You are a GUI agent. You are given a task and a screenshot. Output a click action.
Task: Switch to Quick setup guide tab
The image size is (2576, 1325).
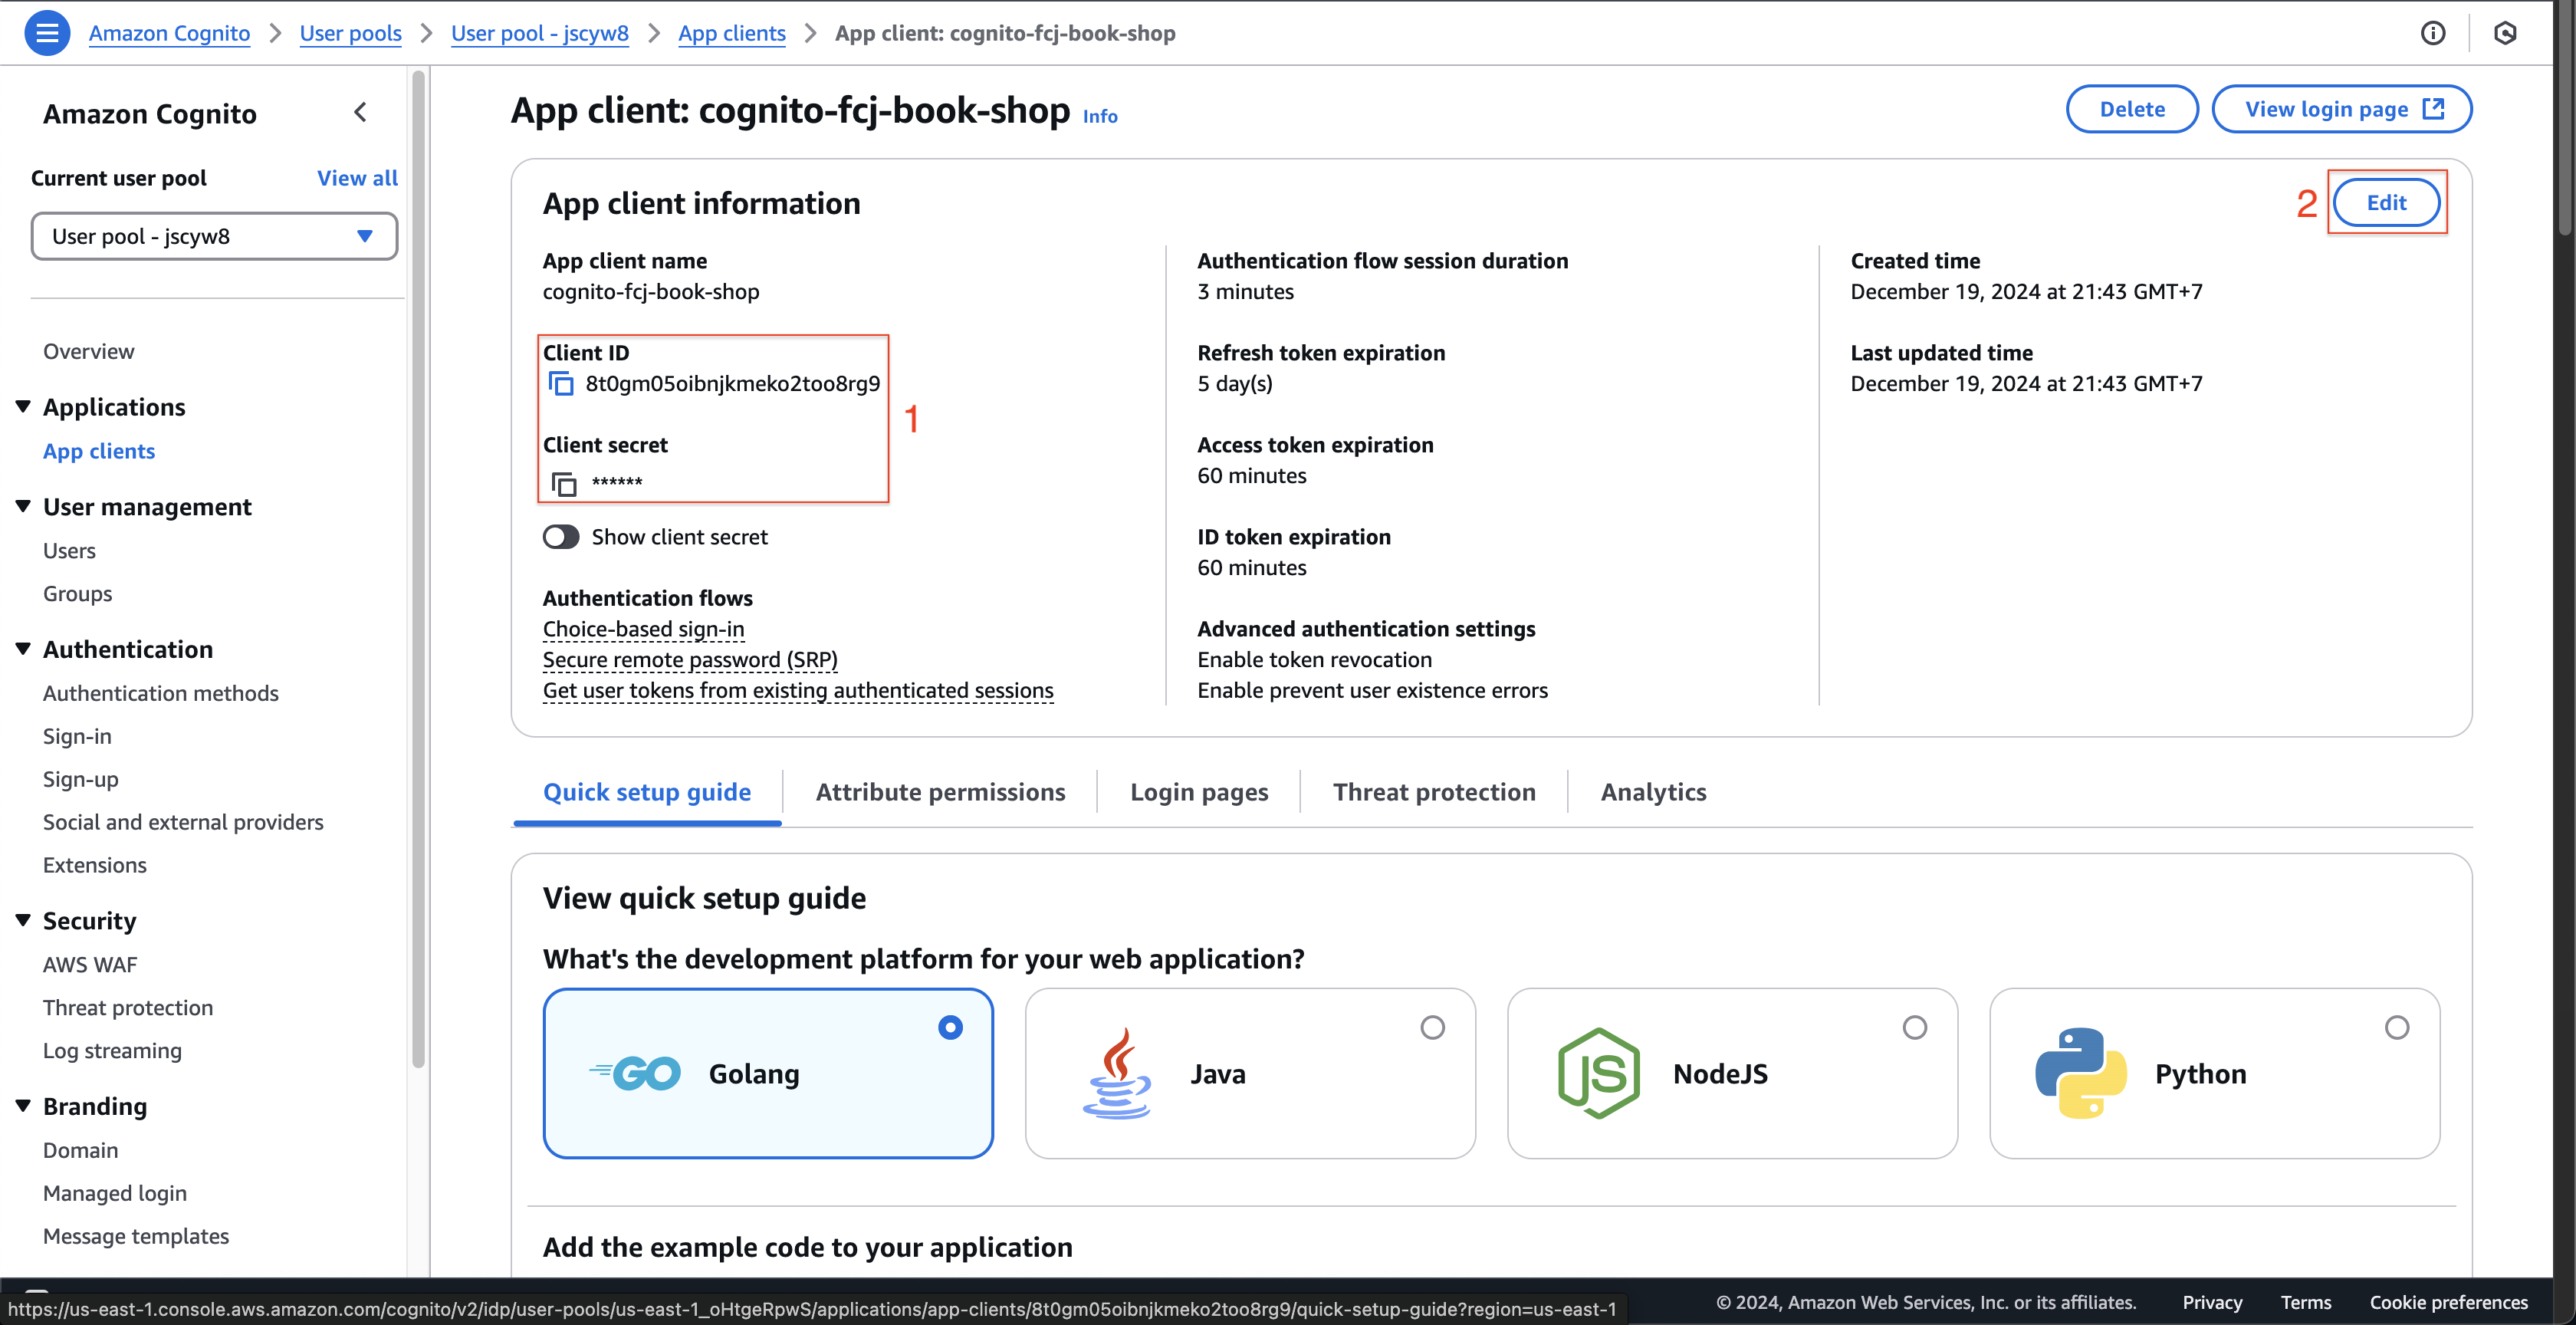[647, 793]
